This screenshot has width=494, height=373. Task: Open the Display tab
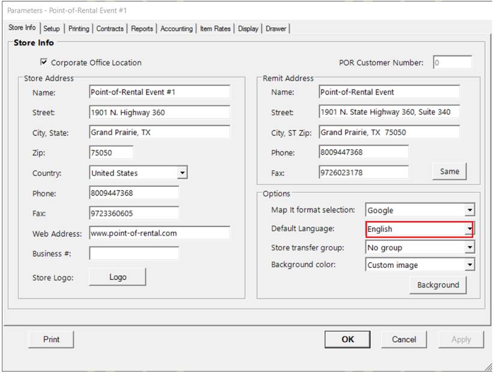248,29
